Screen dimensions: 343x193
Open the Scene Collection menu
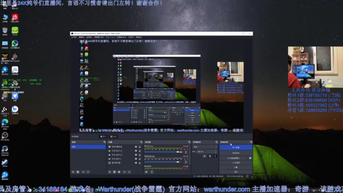[121, 37]
